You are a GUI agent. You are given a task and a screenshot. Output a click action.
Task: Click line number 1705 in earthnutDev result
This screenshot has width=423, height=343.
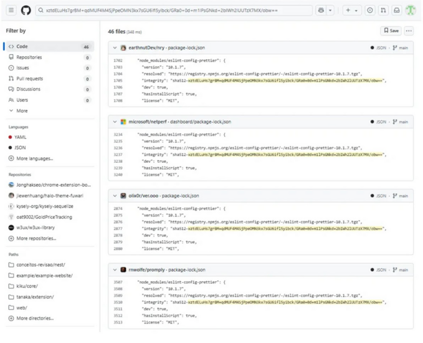point(118,80)
